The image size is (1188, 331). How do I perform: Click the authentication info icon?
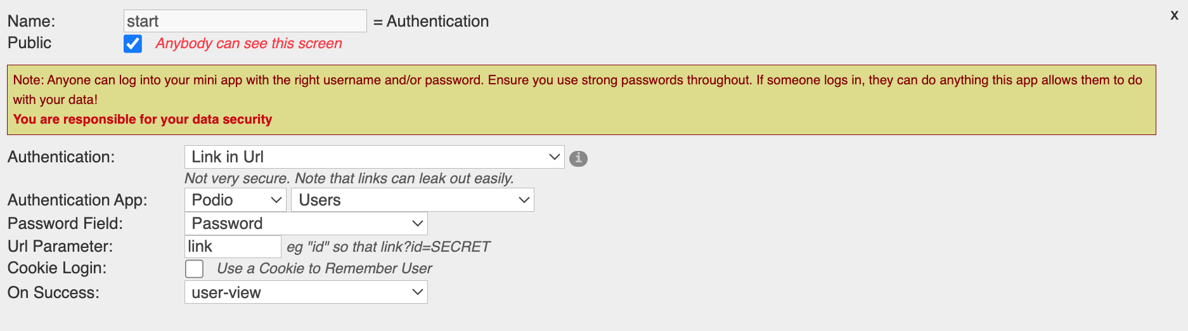578,159
